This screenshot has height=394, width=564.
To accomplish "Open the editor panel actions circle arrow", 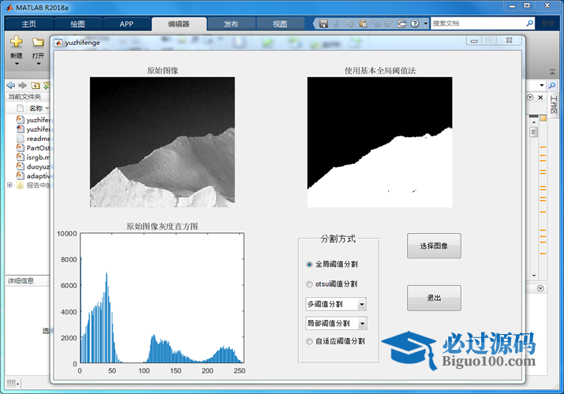I will [x=530, y=98].
